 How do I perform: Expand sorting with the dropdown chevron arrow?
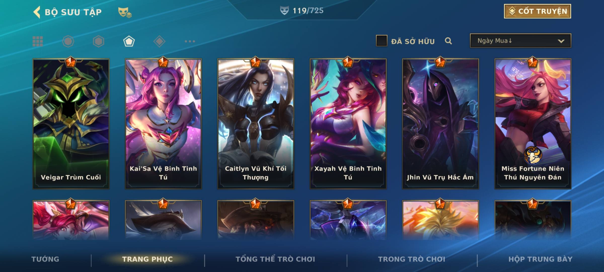pyautogui.click(x=561, y=41)
